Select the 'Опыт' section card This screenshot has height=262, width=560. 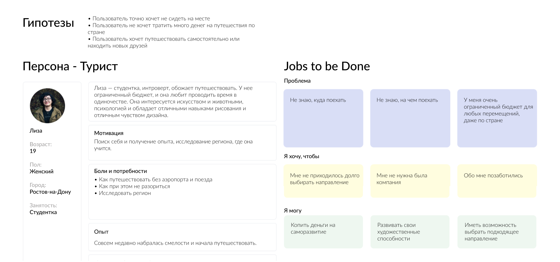tap(182, 237)
